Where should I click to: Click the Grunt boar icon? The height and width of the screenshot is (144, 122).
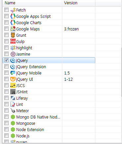(x=13, y=35)
